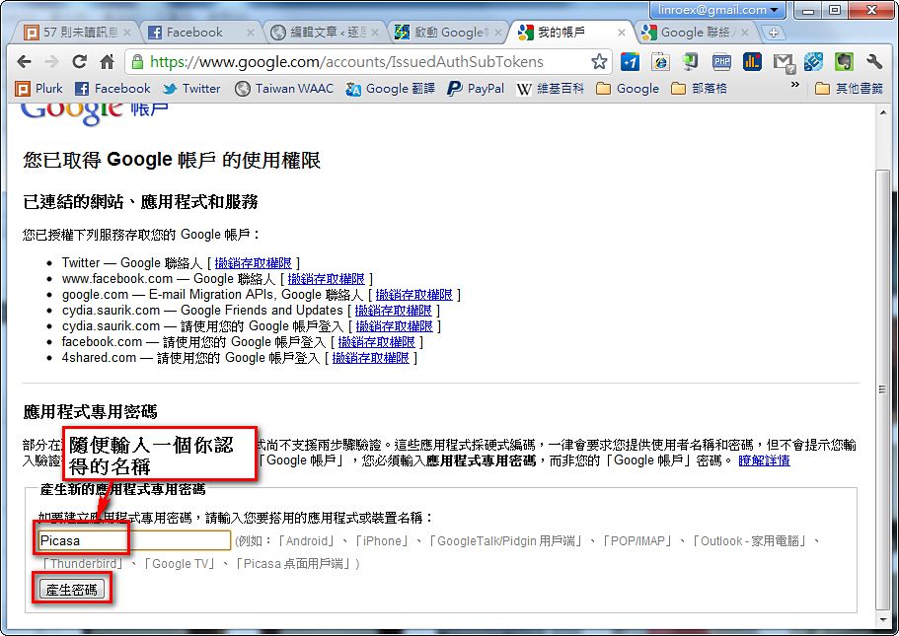This screenshot has height=636, width=899.
Task: Open the Facebook bookmark in bookmarks bar
Action: click(112, 89)
